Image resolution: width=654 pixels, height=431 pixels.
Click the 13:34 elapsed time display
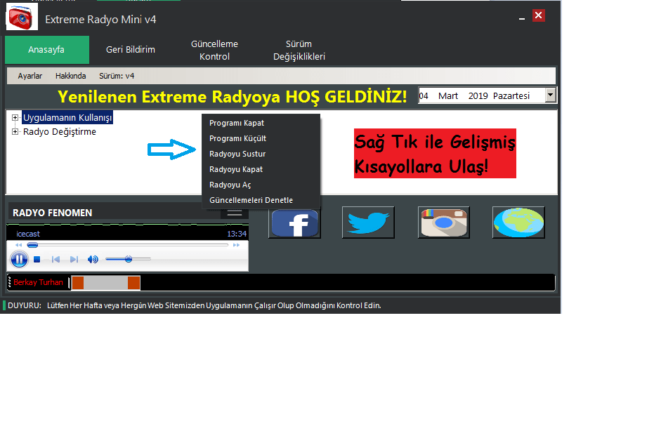coord(237,234)
